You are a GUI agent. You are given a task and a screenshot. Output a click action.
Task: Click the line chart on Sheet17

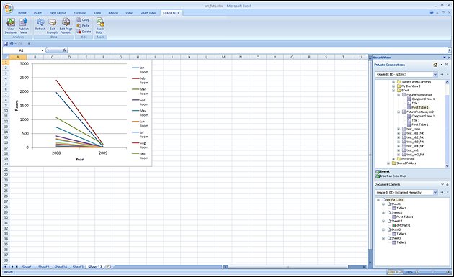[x=80, y=113]
